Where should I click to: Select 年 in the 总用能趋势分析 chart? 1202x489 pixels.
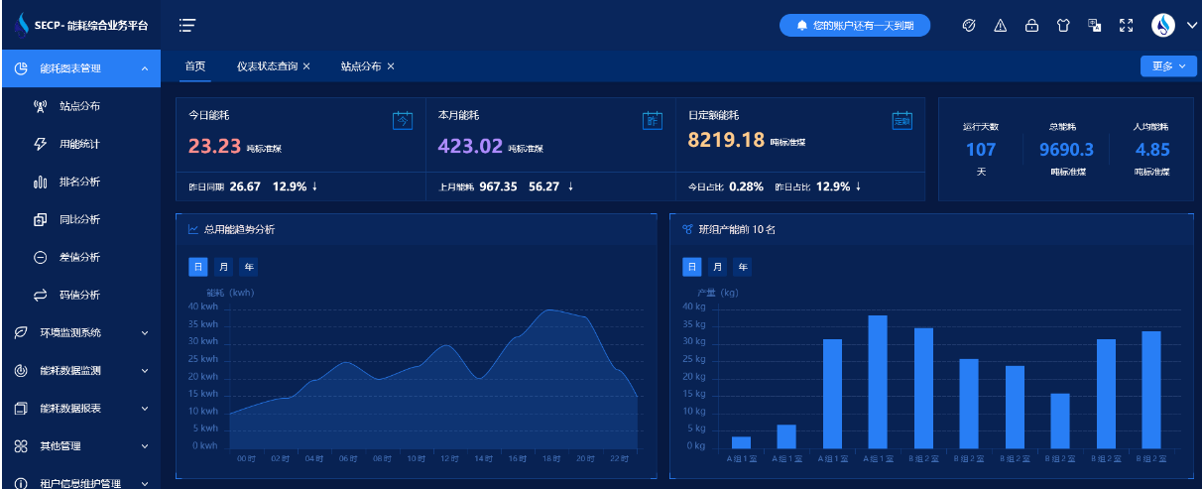tap(248, 267)
